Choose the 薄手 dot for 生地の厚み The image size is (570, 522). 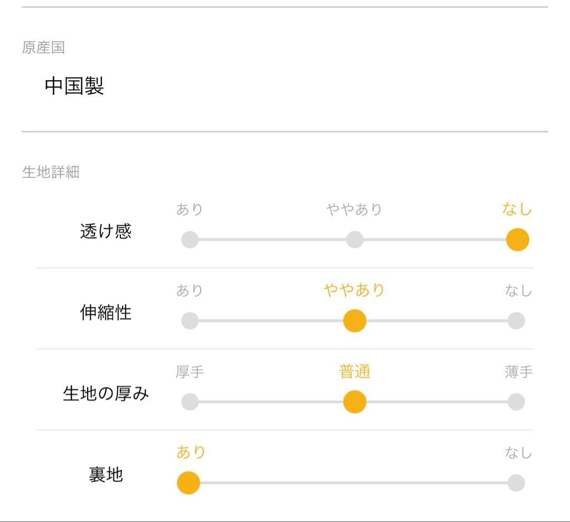[516, 402]
